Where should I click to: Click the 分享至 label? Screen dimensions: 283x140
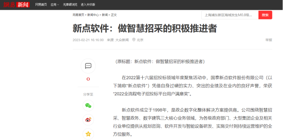click(x=88, y=94)
